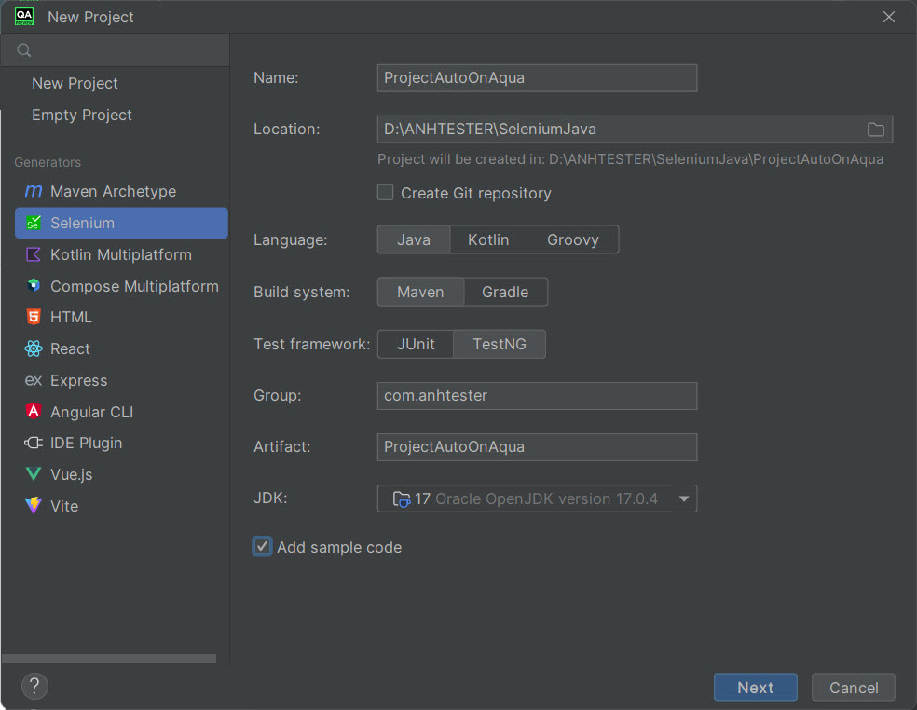Choose Kotlin as the language
The image size is (917, 710).
488,239
